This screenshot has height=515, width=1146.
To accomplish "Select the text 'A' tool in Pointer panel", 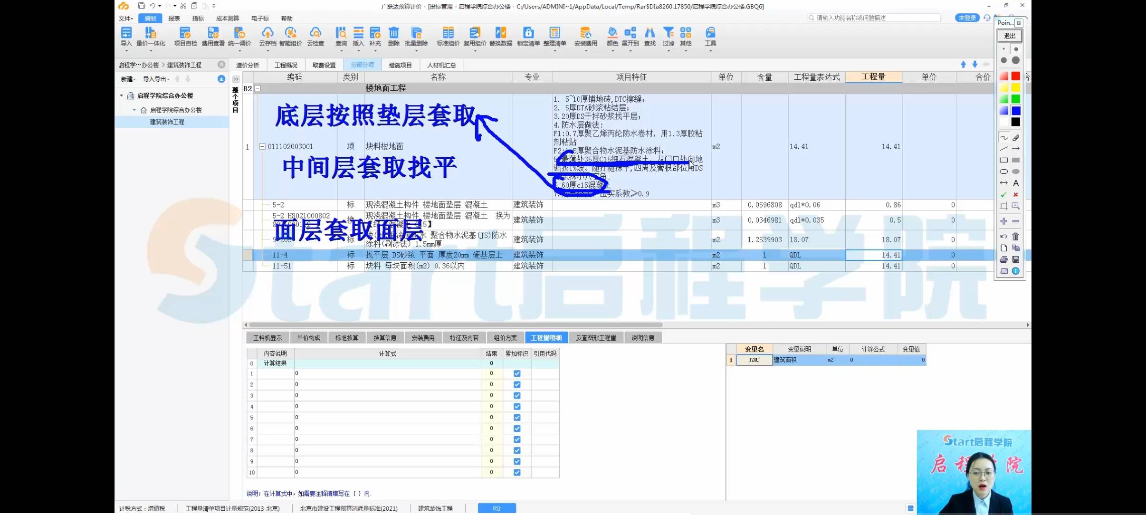I will pyautogui.click(x=1016, y=183).
